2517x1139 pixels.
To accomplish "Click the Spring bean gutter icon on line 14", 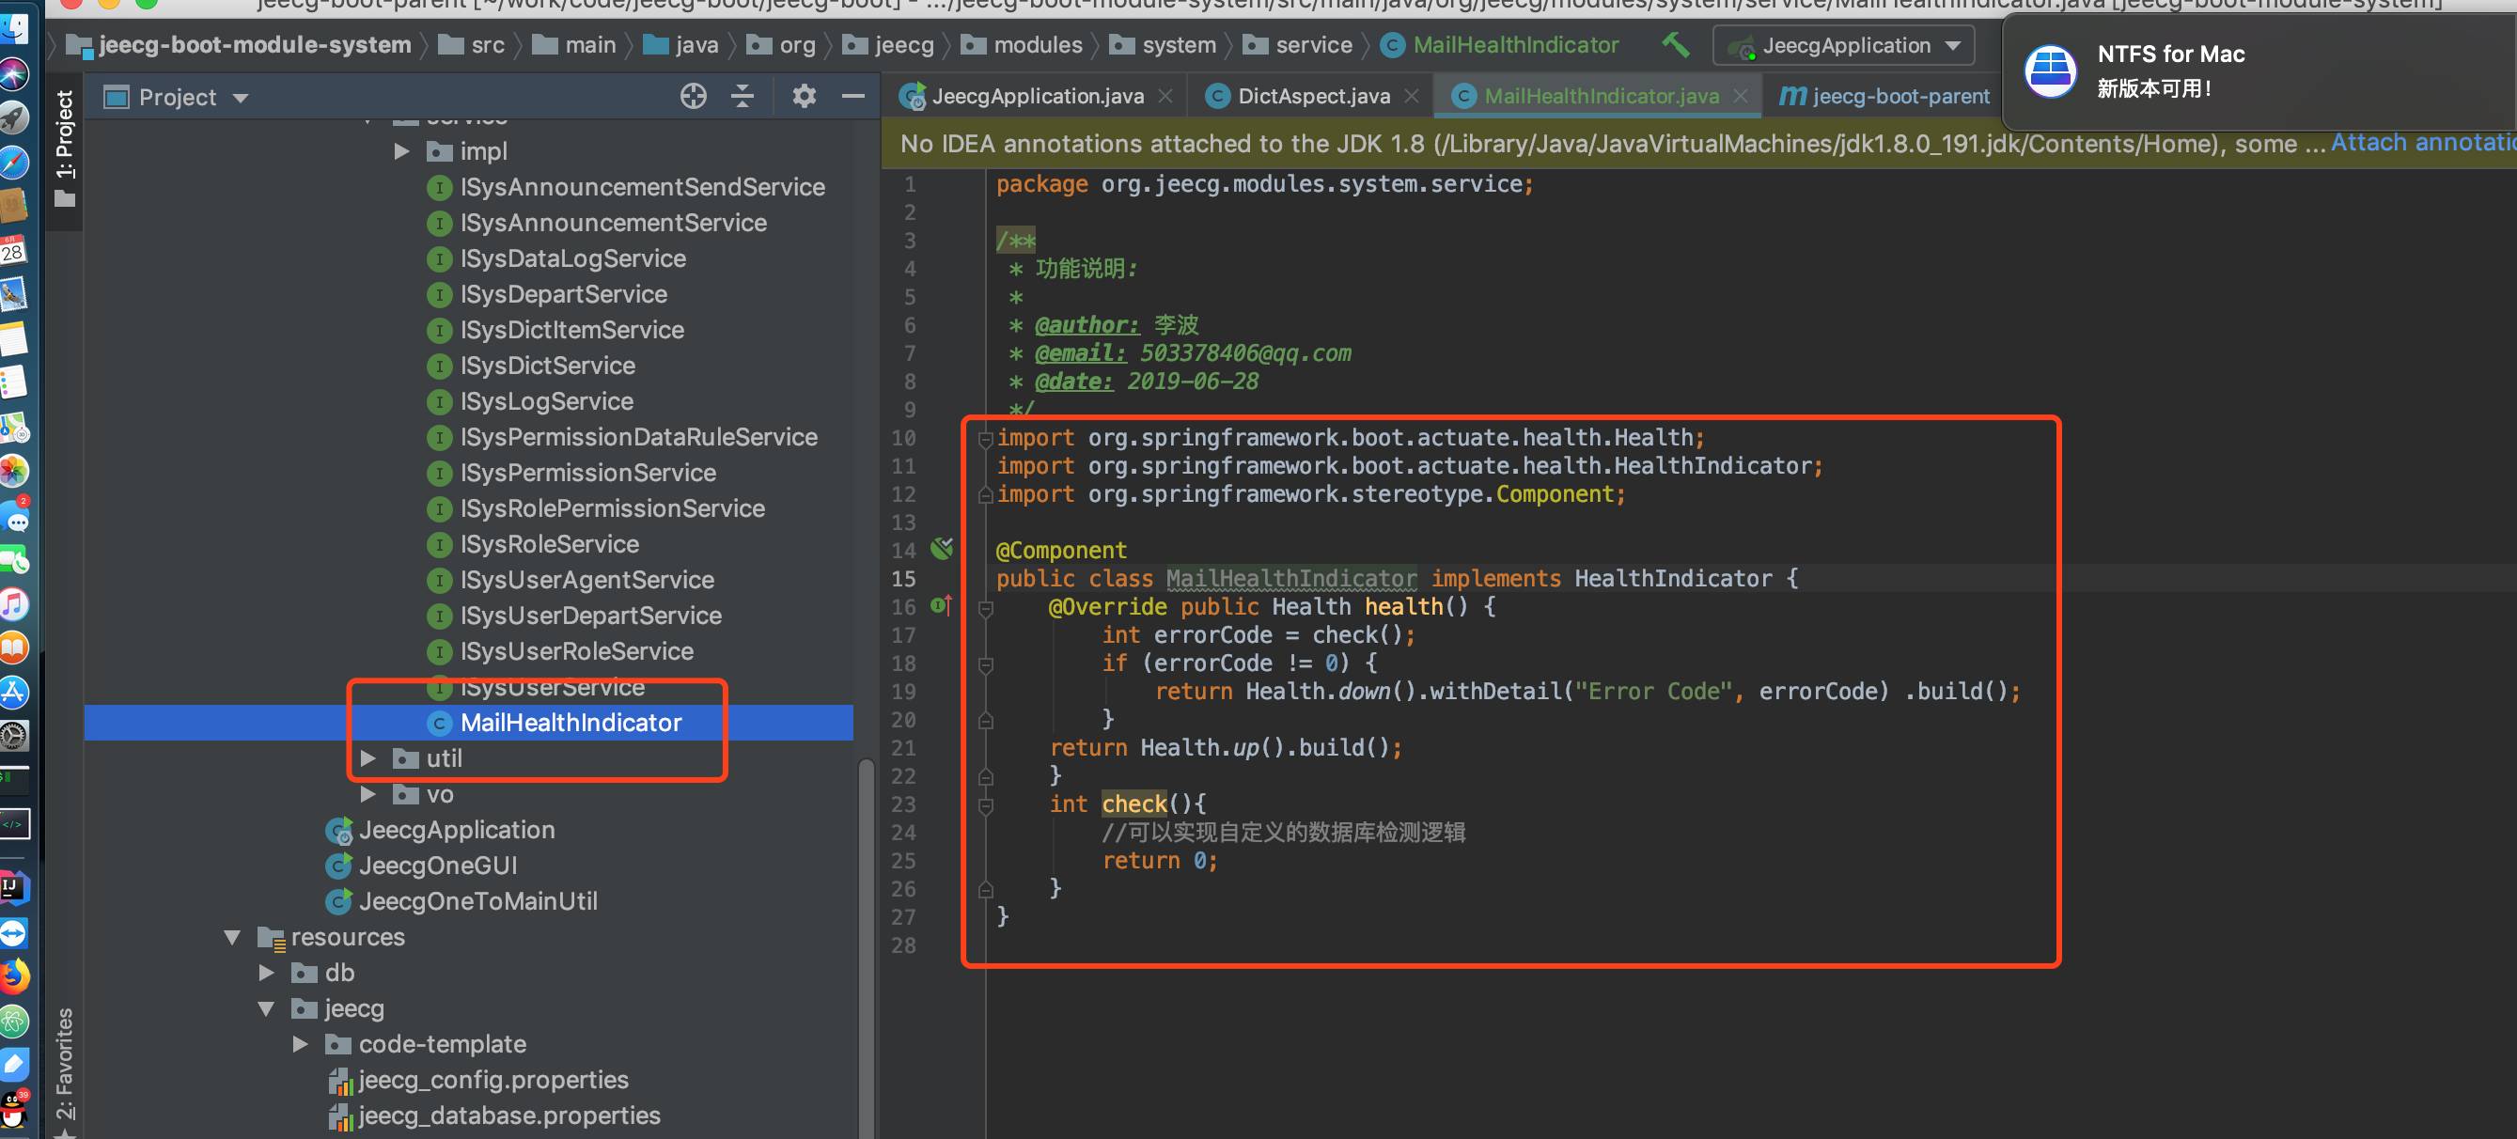I will click(x=942, y=549).
